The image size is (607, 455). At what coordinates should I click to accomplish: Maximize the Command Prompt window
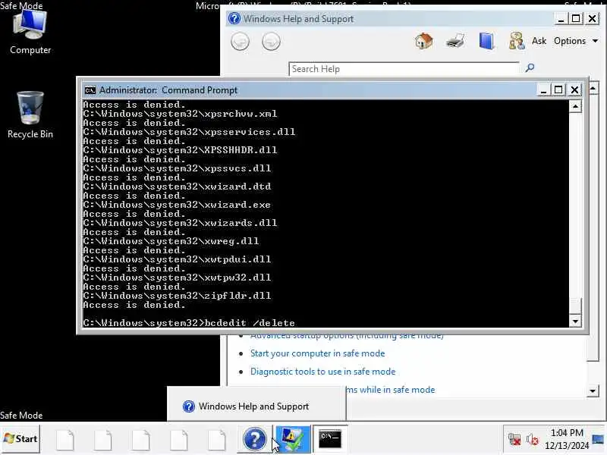(x=558, y=90)
